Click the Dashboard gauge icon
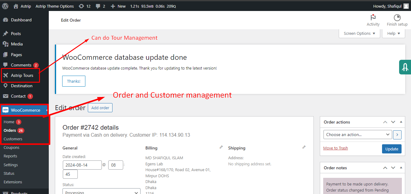 [x=5, y=20]
